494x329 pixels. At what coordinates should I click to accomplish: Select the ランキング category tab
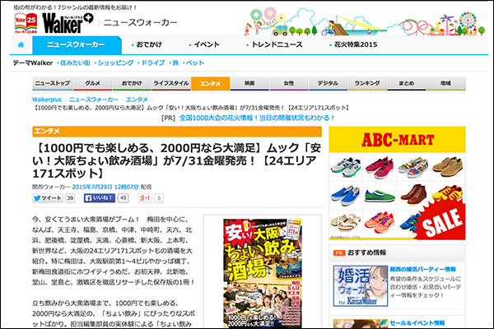click(x=366, y=83)
